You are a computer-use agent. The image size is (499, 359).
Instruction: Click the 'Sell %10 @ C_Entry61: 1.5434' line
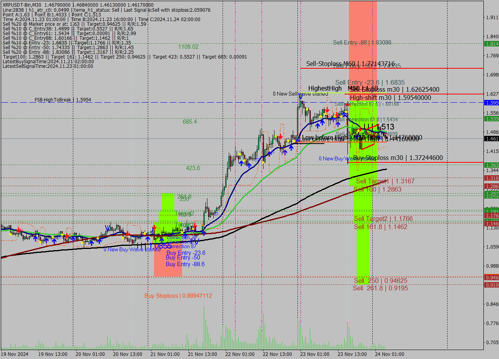coord(69,33)
